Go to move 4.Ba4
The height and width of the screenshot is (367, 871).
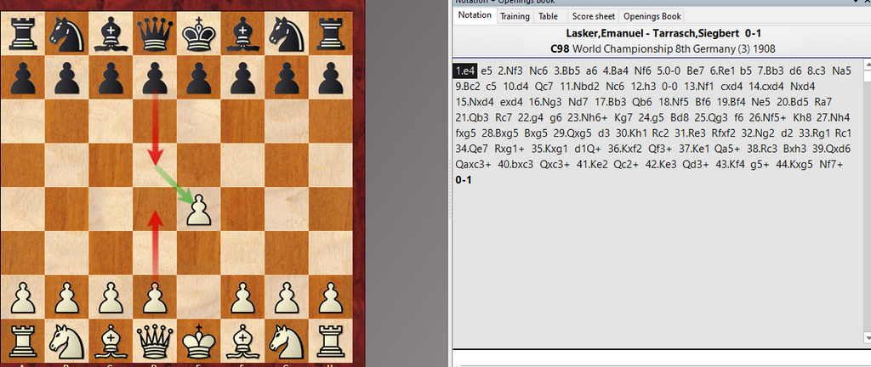[616, 71]
